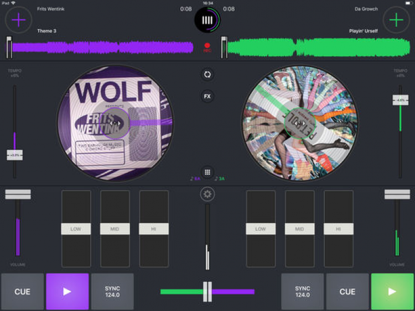The image size is (415, 311).
Task: Click the right deck 0:08 time display
Action: [x=229, y=9]
